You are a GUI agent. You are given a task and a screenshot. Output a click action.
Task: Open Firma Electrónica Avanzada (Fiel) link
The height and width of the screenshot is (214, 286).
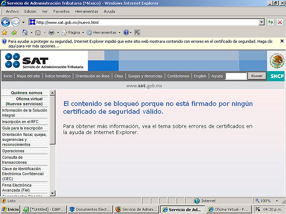(x=17, y=188)
